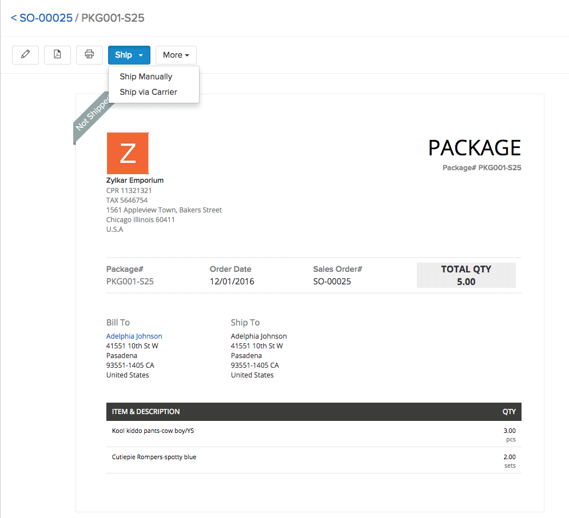Go back using the SO-00025 link
This screenshot has height=518, width=569.
pos(41,18)
